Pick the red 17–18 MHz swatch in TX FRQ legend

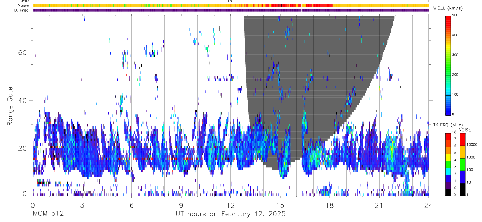pos(448,136)
